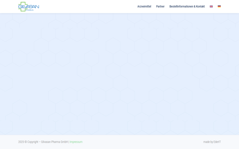The height and width of the screenshot is (149, 239).
Task: Go to Bestellinformationen & Kontakt
Action: pyautogui.click(x=187, y=6)
